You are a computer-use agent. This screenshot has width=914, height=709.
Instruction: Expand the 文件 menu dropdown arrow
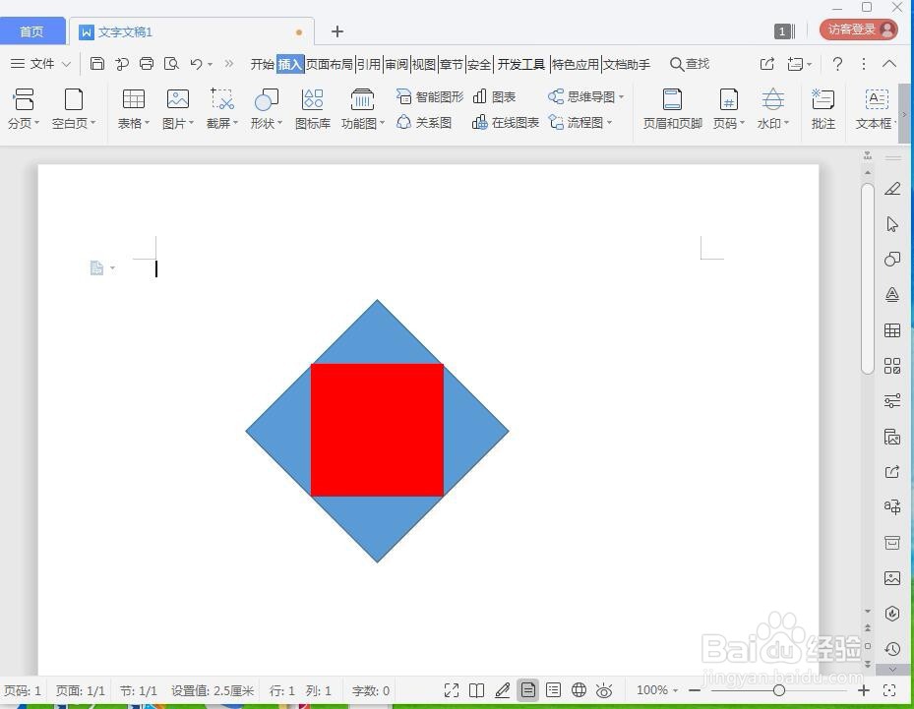66,64
